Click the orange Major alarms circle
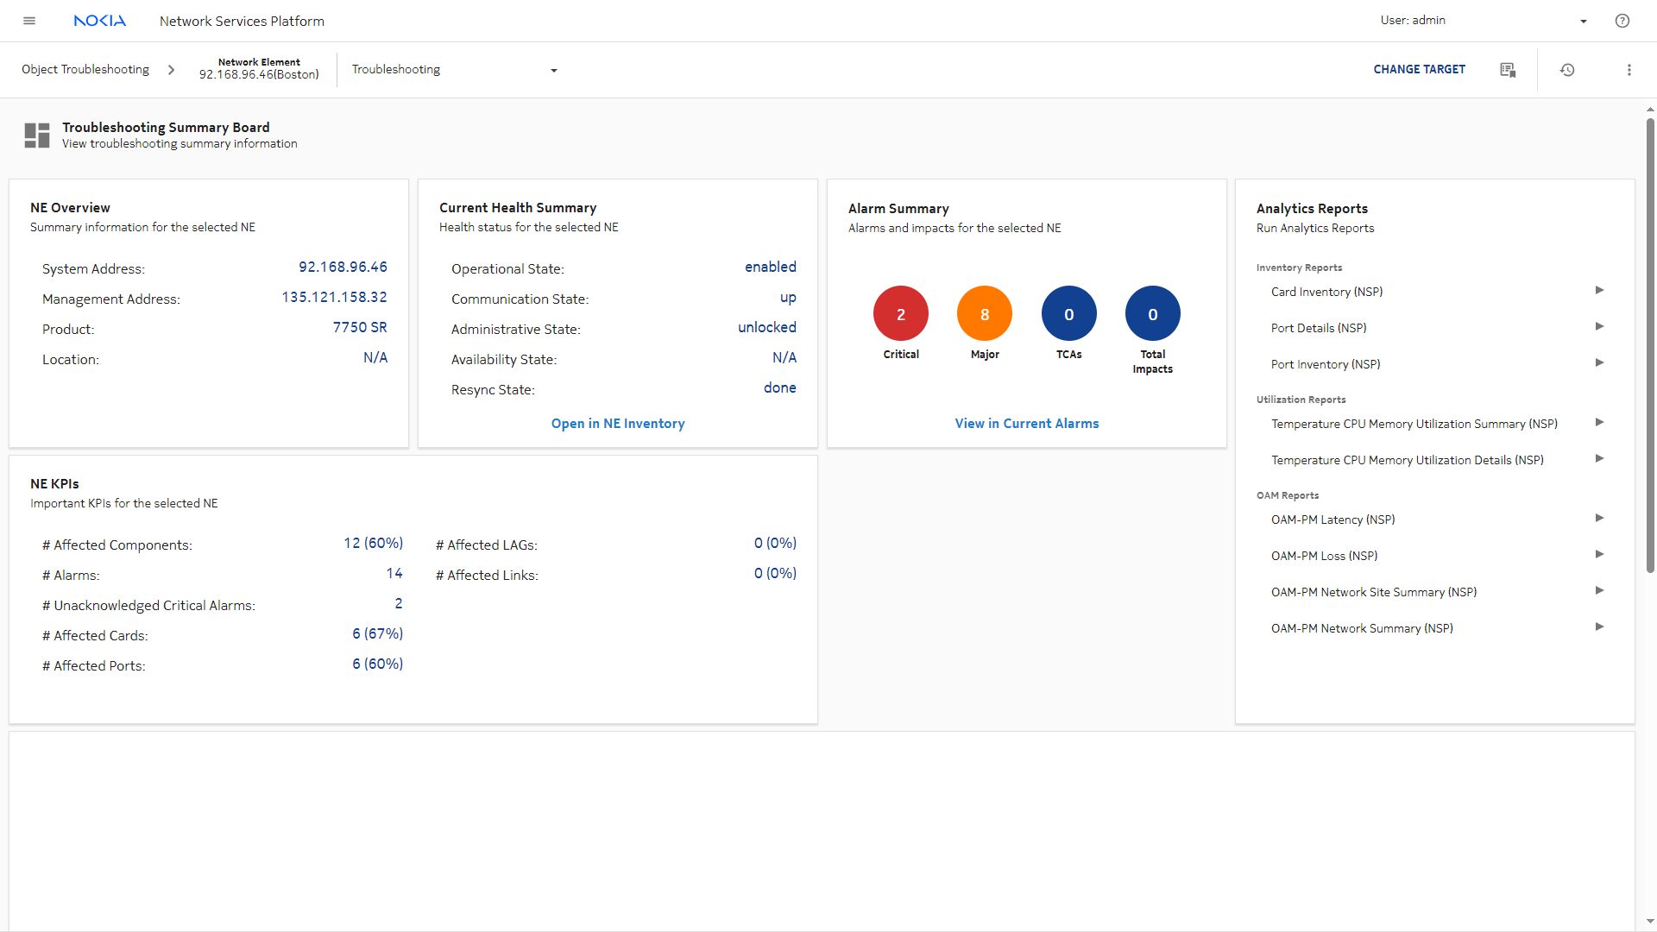 [x=984, y=314]
